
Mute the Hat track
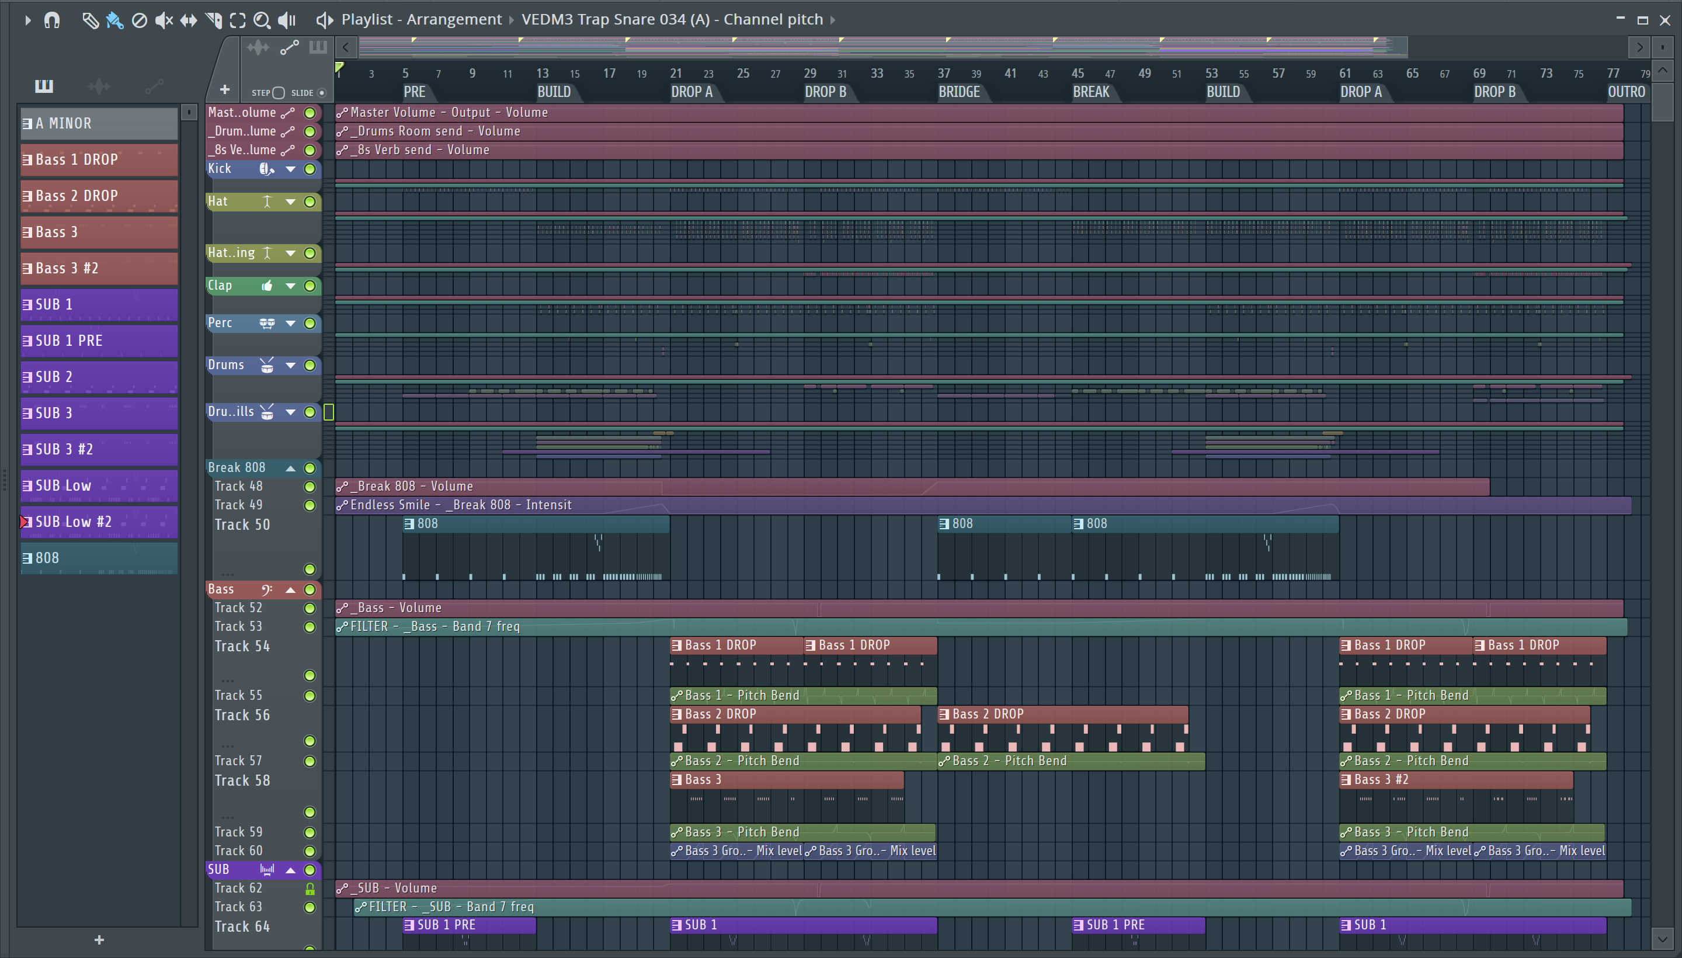310,202
